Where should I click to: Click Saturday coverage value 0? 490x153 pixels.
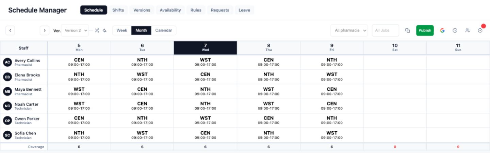tap(395, 147)
